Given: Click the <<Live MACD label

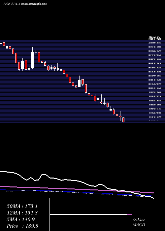Looking at the screenshot, I should coord(139,222).
